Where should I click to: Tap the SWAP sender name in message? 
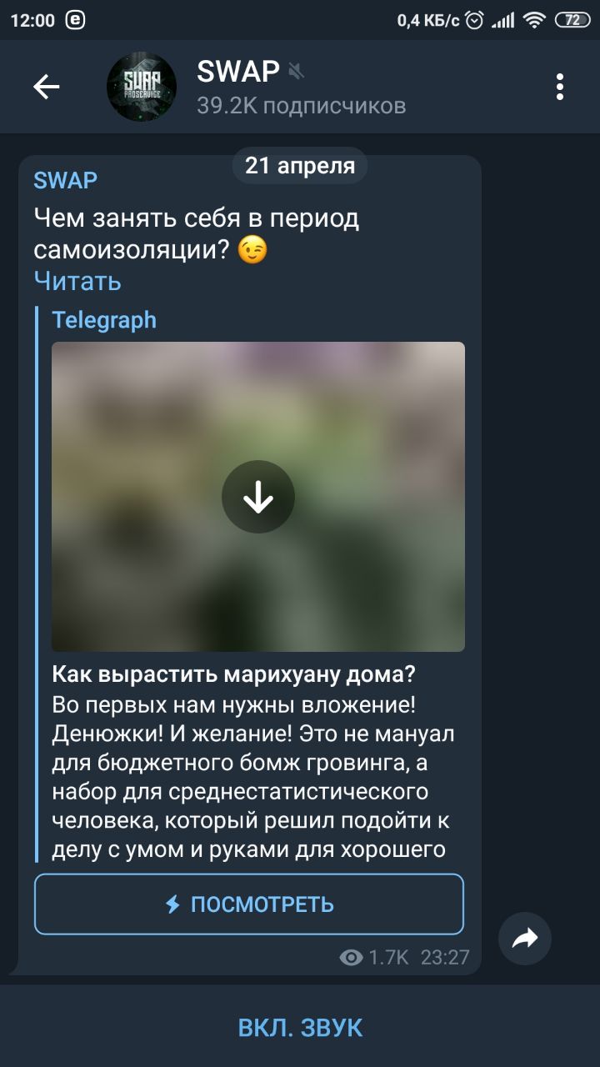(x=66, y=180)
